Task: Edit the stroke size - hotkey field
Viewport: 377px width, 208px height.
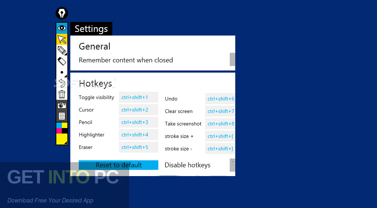Action: 220,149
